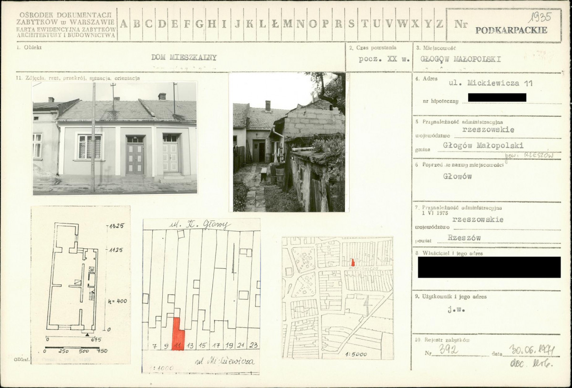Select the PODKARPACKIE region label
Viewport: 572px width, 388px height.
[511, 30]
